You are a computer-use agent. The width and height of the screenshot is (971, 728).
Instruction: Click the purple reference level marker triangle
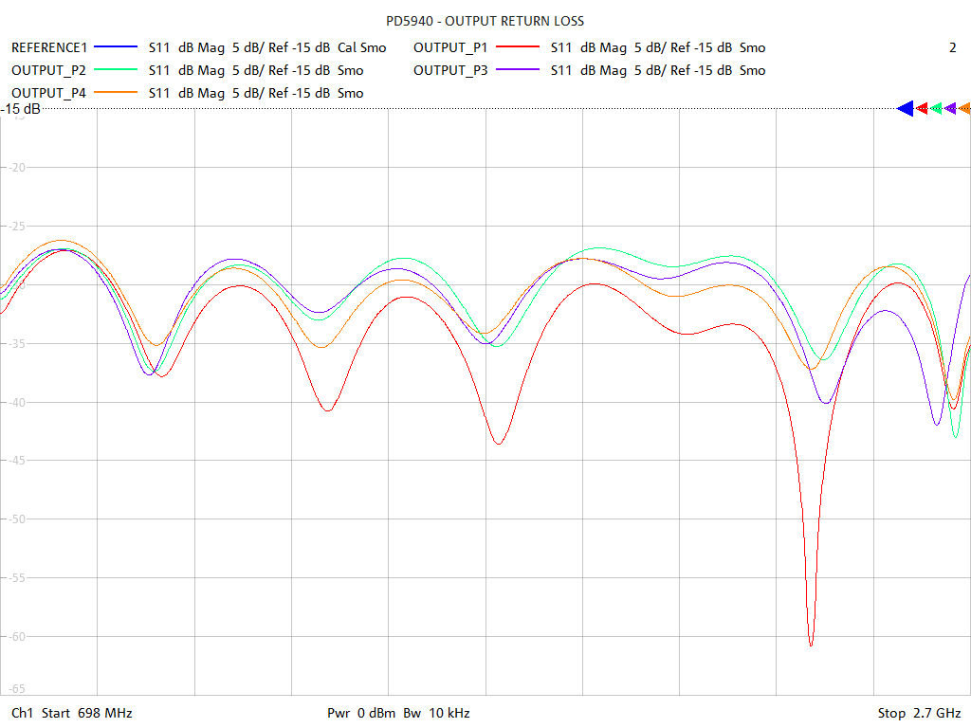(951, 109)
